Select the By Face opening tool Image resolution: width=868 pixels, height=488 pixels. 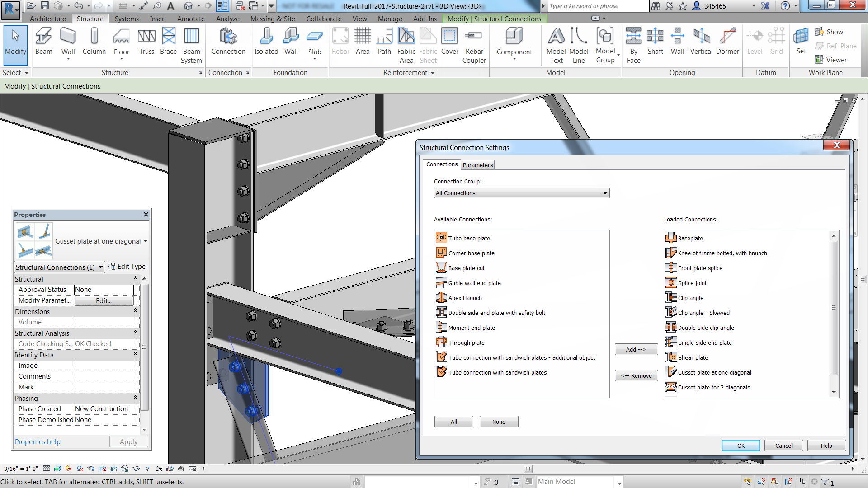(634, 45)
